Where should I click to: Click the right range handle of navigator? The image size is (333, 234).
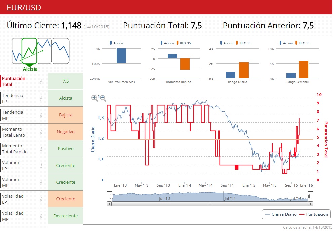tap(308, 196)
